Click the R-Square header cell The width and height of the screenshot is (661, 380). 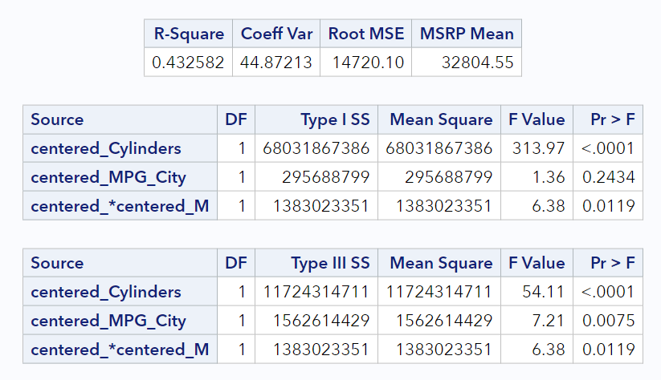[x=189, y=34]
